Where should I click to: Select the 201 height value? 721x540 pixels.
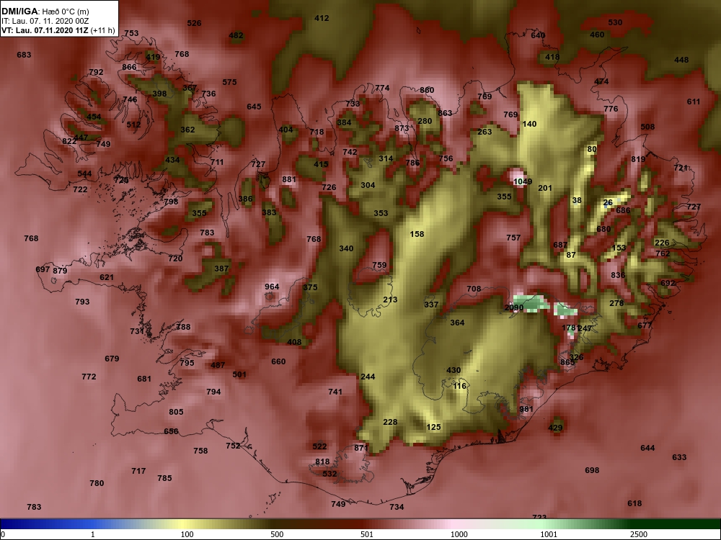pyautogui.click(x=544, y=188)
